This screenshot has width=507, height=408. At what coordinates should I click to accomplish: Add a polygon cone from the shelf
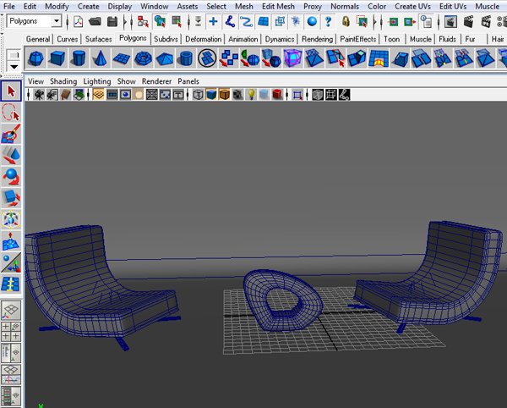click(x=99, y=58)
